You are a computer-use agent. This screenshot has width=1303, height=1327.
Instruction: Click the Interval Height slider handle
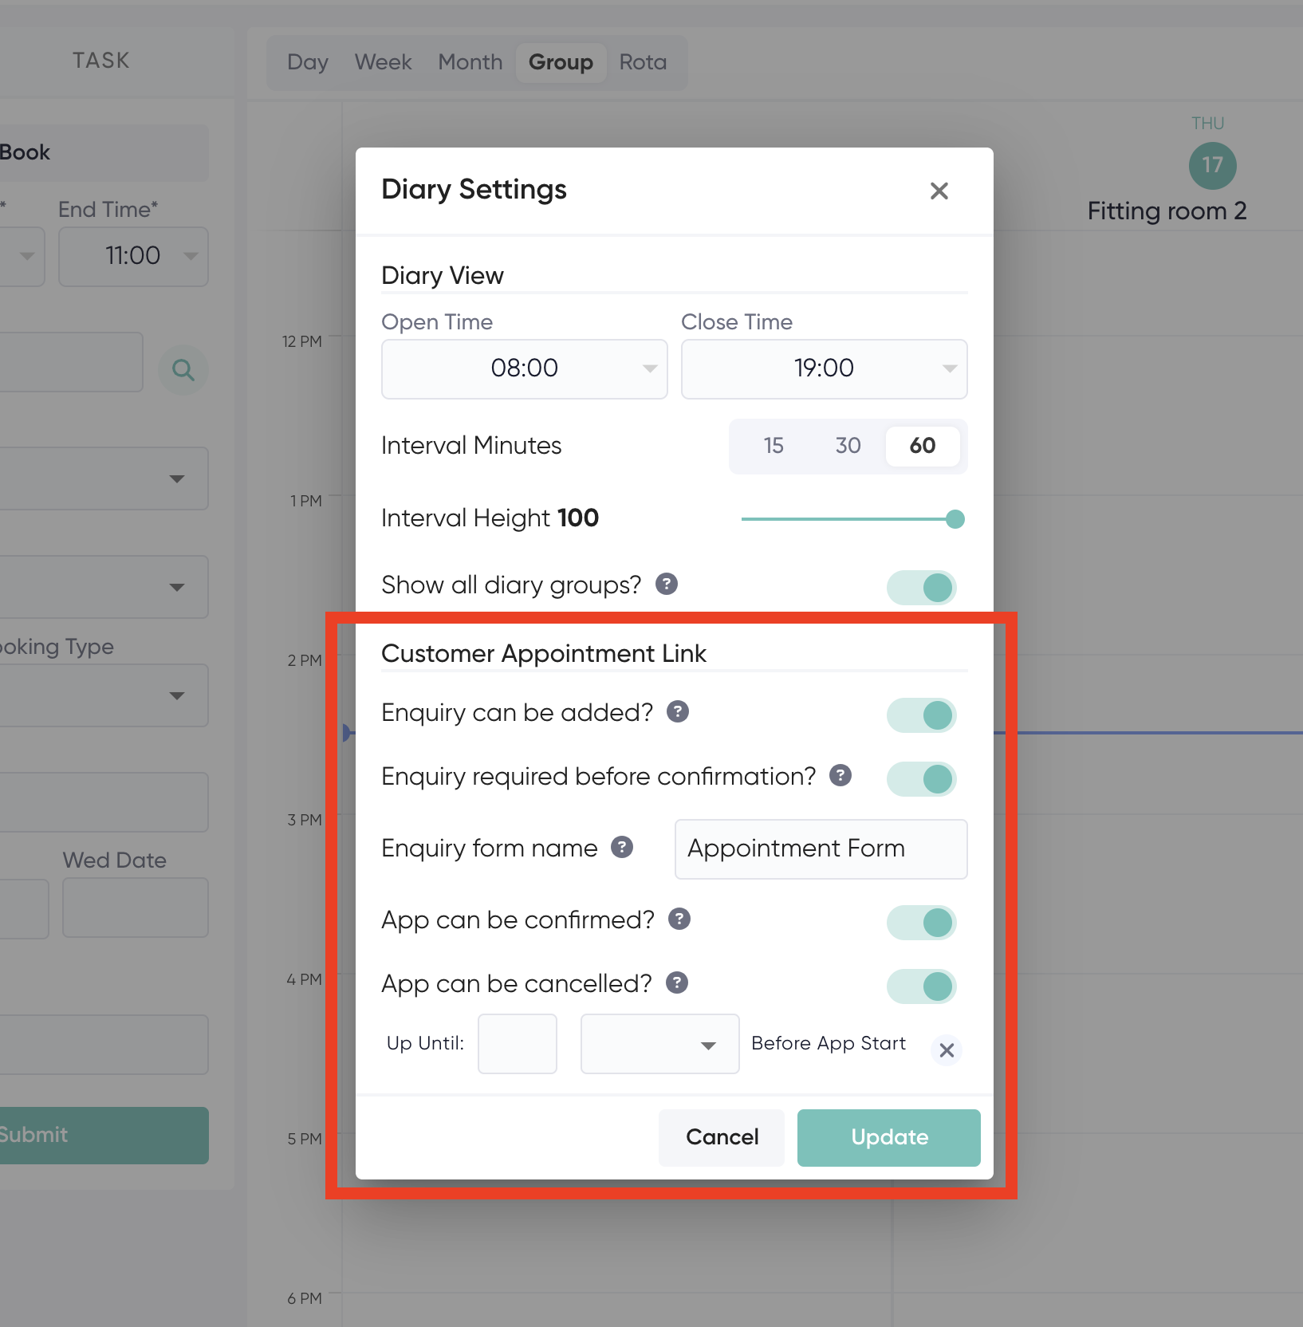[955, 519]
